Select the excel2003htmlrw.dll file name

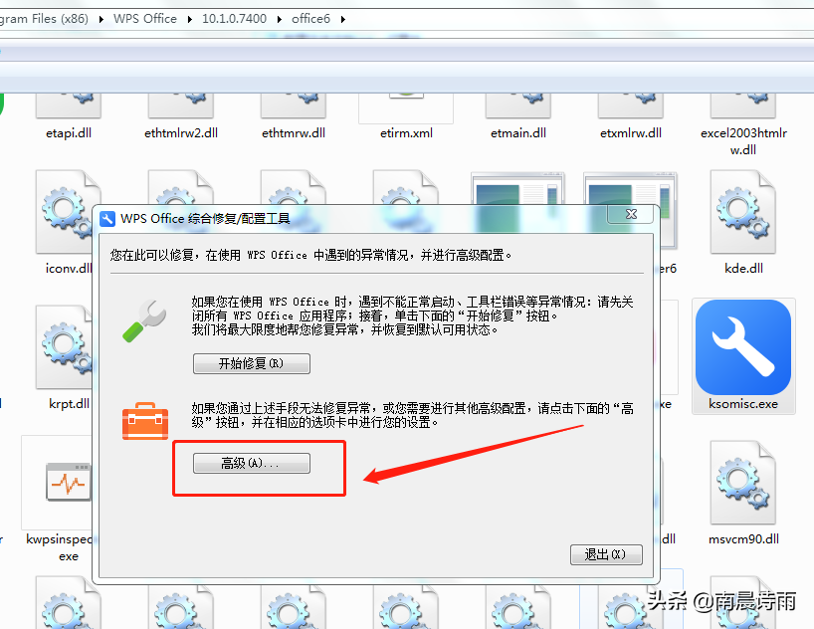click(743, 141)
